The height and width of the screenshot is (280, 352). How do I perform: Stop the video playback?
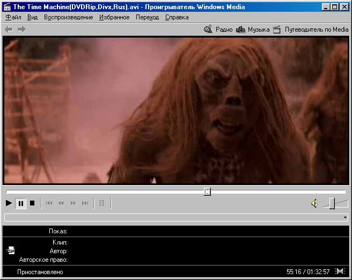[x=32, y=203]
